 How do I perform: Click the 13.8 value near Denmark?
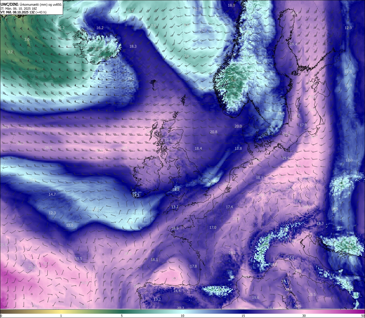[x=238, y=148]
